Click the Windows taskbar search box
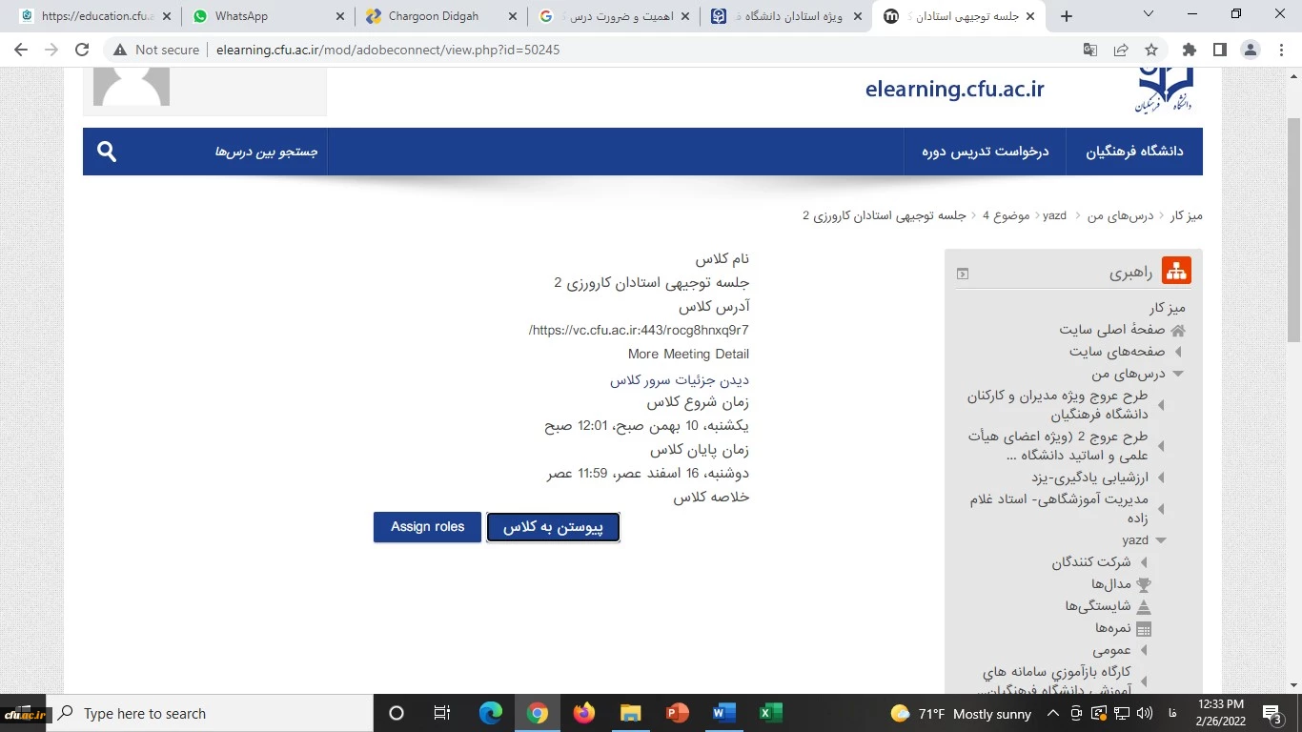The height and width of the screenshot is (732, 1302). tap(210, 713)
